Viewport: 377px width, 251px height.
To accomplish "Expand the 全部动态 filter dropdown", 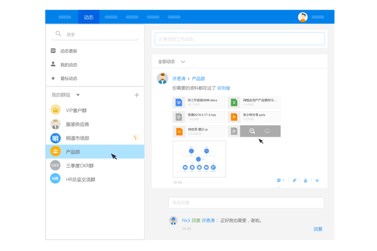I will 183,62.
